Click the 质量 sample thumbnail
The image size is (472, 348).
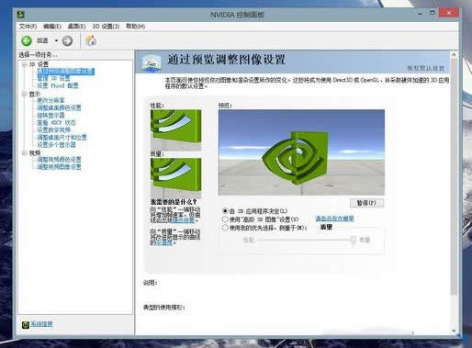pos(175,178)
